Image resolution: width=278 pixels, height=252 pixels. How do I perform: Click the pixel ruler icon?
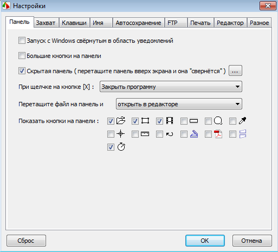coord(145,134)
